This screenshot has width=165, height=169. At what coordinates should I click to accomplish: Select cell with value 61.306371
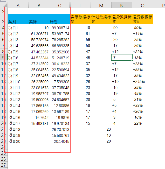tap(39, 34)
